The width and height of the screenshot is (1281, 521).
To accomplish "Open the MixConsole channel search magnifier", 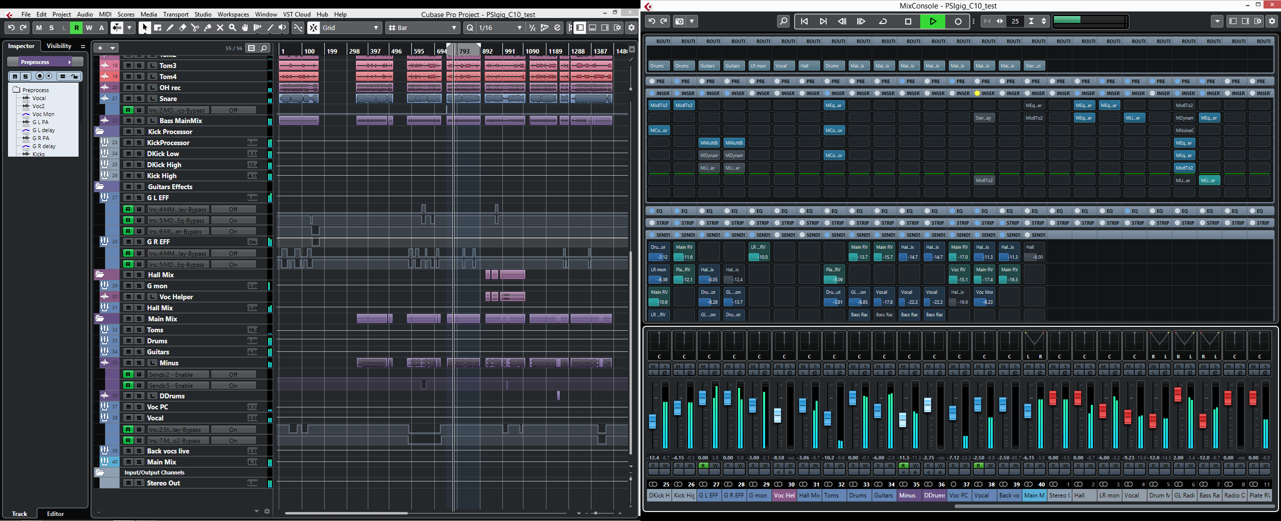I will coord(783,22).
